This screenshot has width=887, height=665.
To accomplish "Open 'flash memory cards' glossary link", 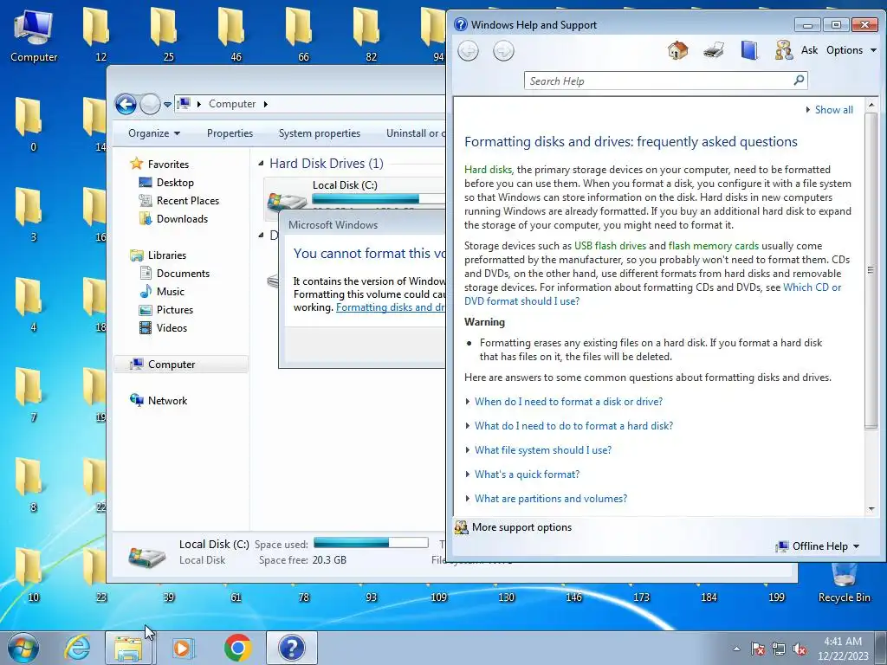I will 714,246.
